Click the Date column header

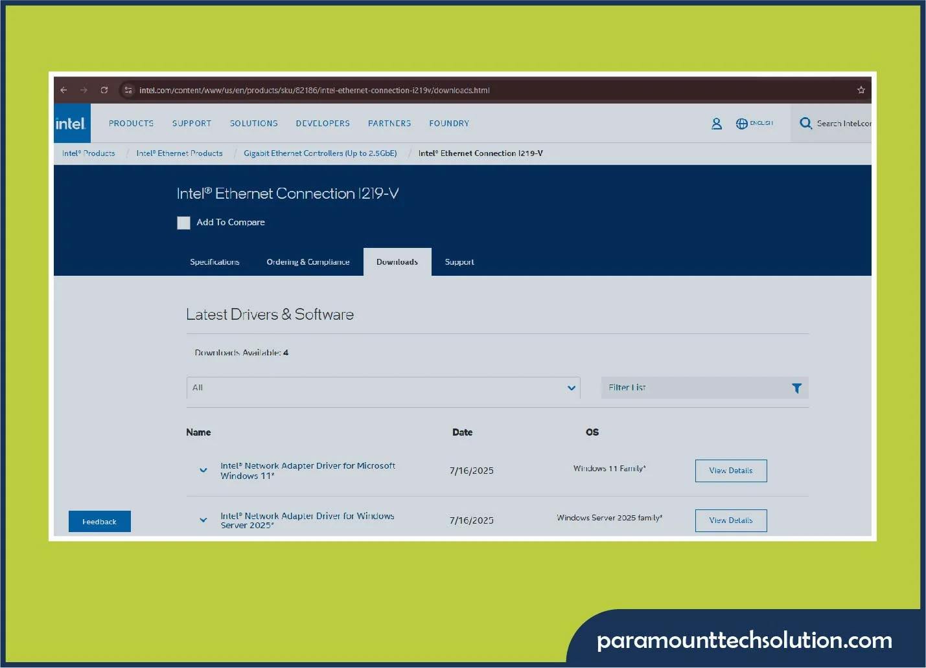tap(462, 432)
